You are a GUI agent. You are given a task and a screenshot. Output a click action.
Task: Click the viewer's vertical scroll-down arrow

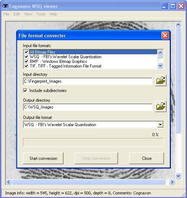coord(178,176)
